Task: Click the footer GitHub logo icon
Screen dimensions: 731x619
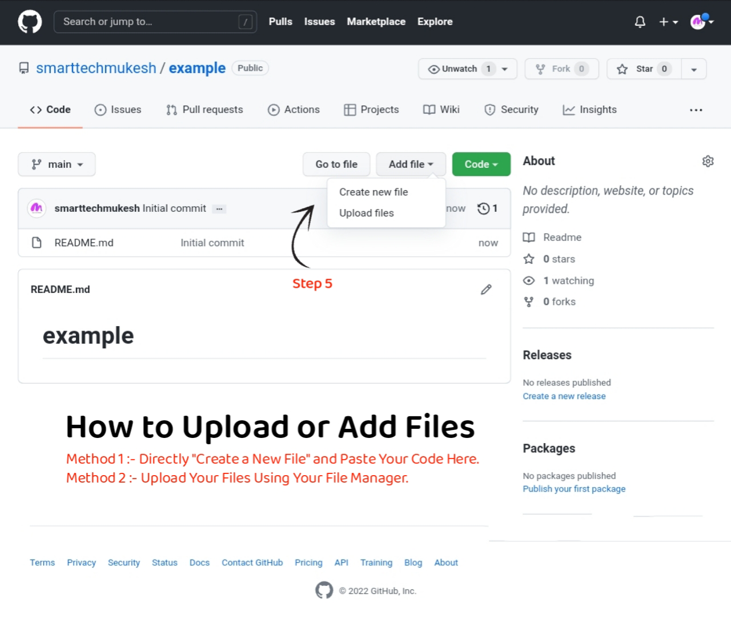Action: (x=324, y=590)
